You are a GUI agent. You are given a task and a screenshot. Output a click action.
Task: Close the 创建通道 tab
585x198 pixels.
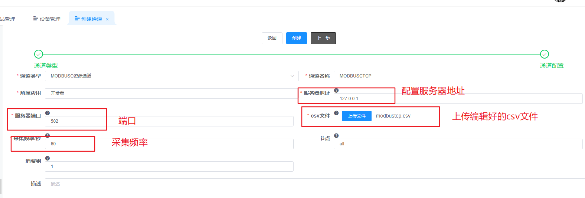pyautogui.click(x=107, y=19)
